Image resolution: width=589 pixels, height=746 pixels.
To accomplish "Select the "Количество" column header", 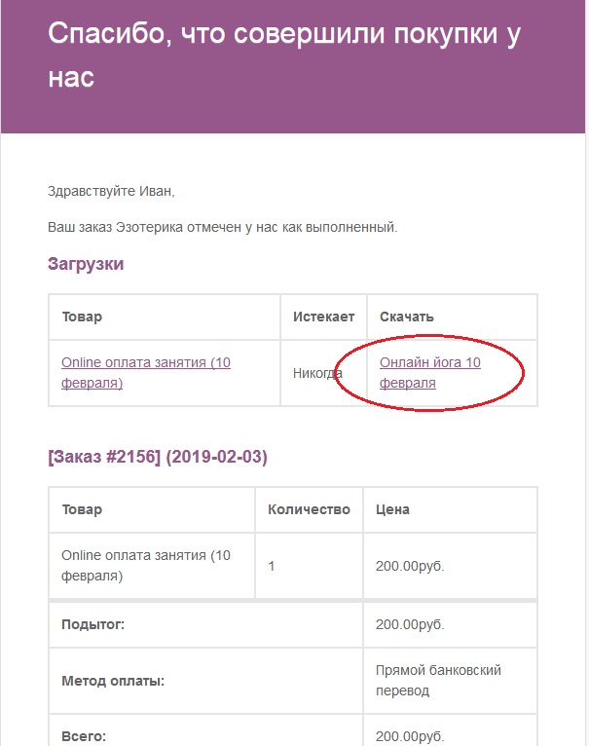I will pos(309,509).
